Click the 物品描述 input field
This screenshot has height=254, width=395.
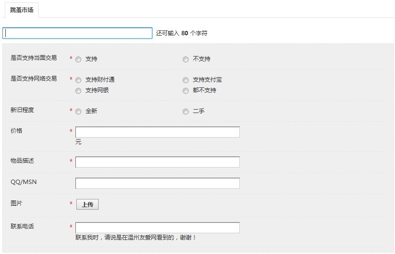click(x=158, y=162)
